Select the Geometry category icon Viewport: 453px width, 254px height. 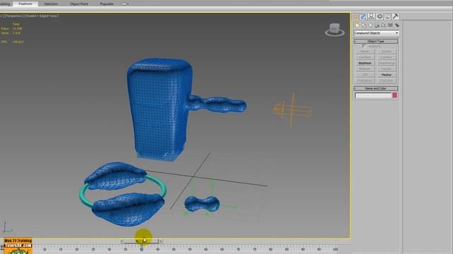pyautogui.click(x=357, y=25)
